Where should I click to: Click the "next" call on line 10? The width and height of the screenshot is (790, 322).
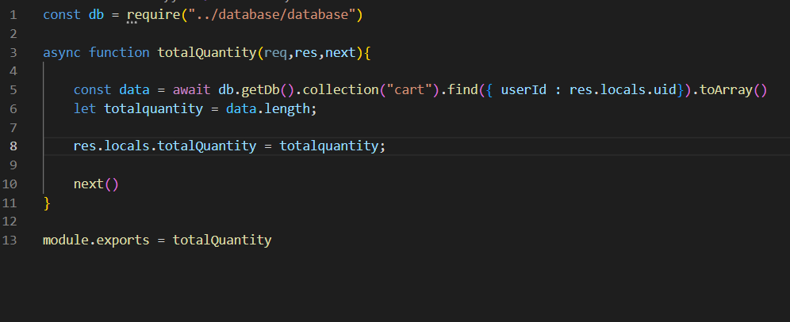[89, 184]
